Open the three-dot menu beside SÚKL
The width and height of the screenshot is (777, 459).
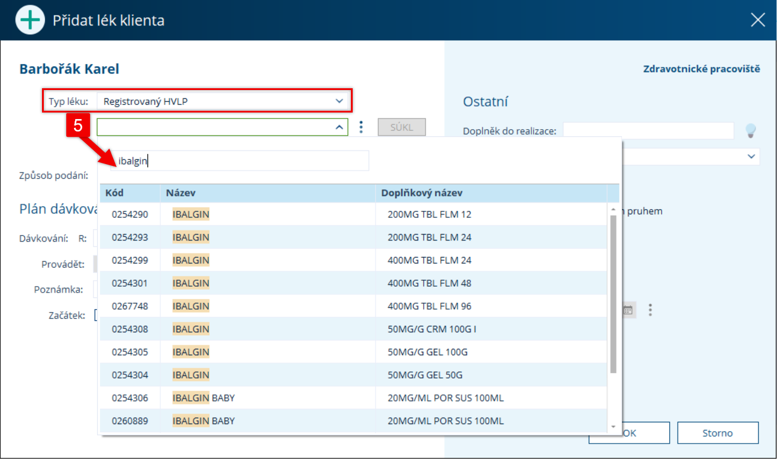(x=362, y=127)
